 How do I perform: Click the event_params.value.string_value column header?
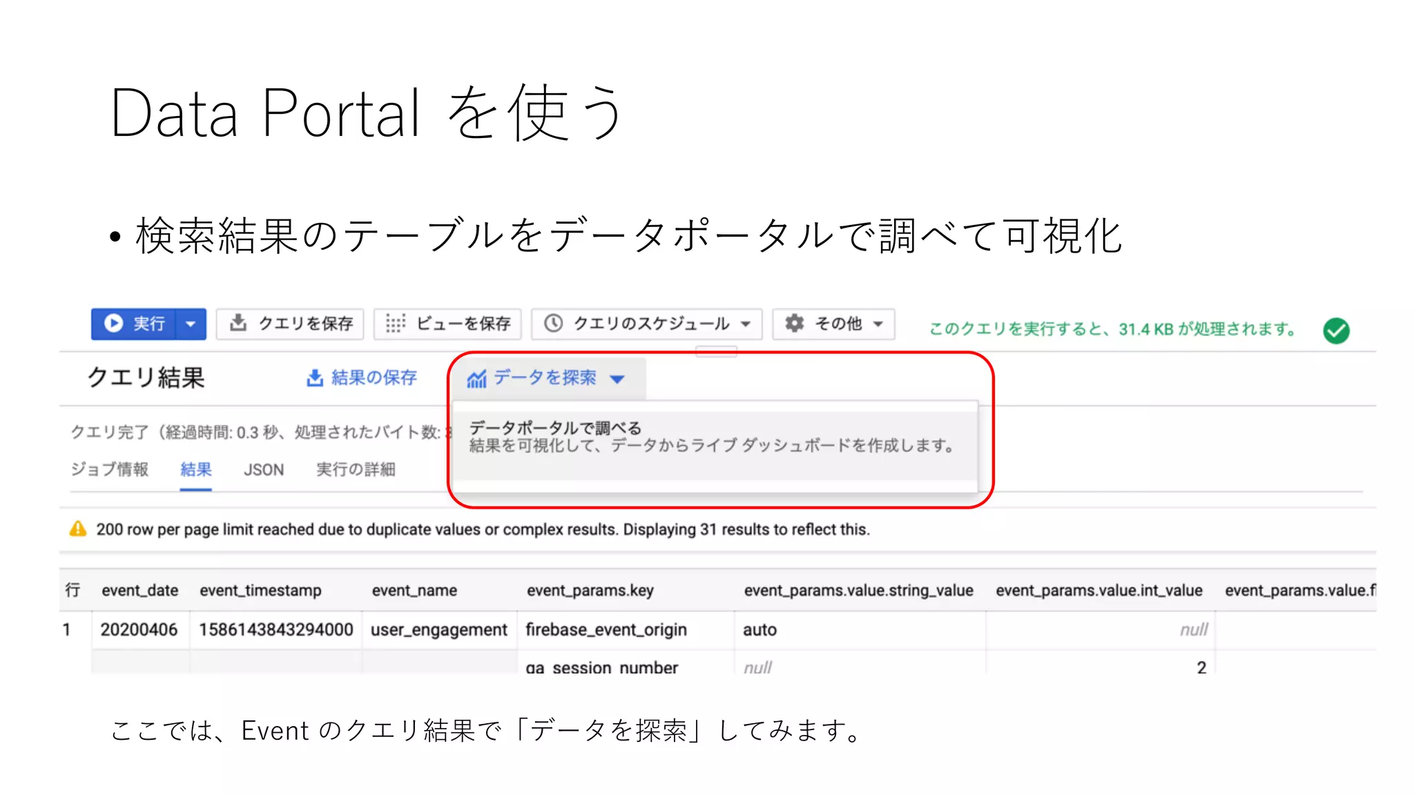point(859,591)
